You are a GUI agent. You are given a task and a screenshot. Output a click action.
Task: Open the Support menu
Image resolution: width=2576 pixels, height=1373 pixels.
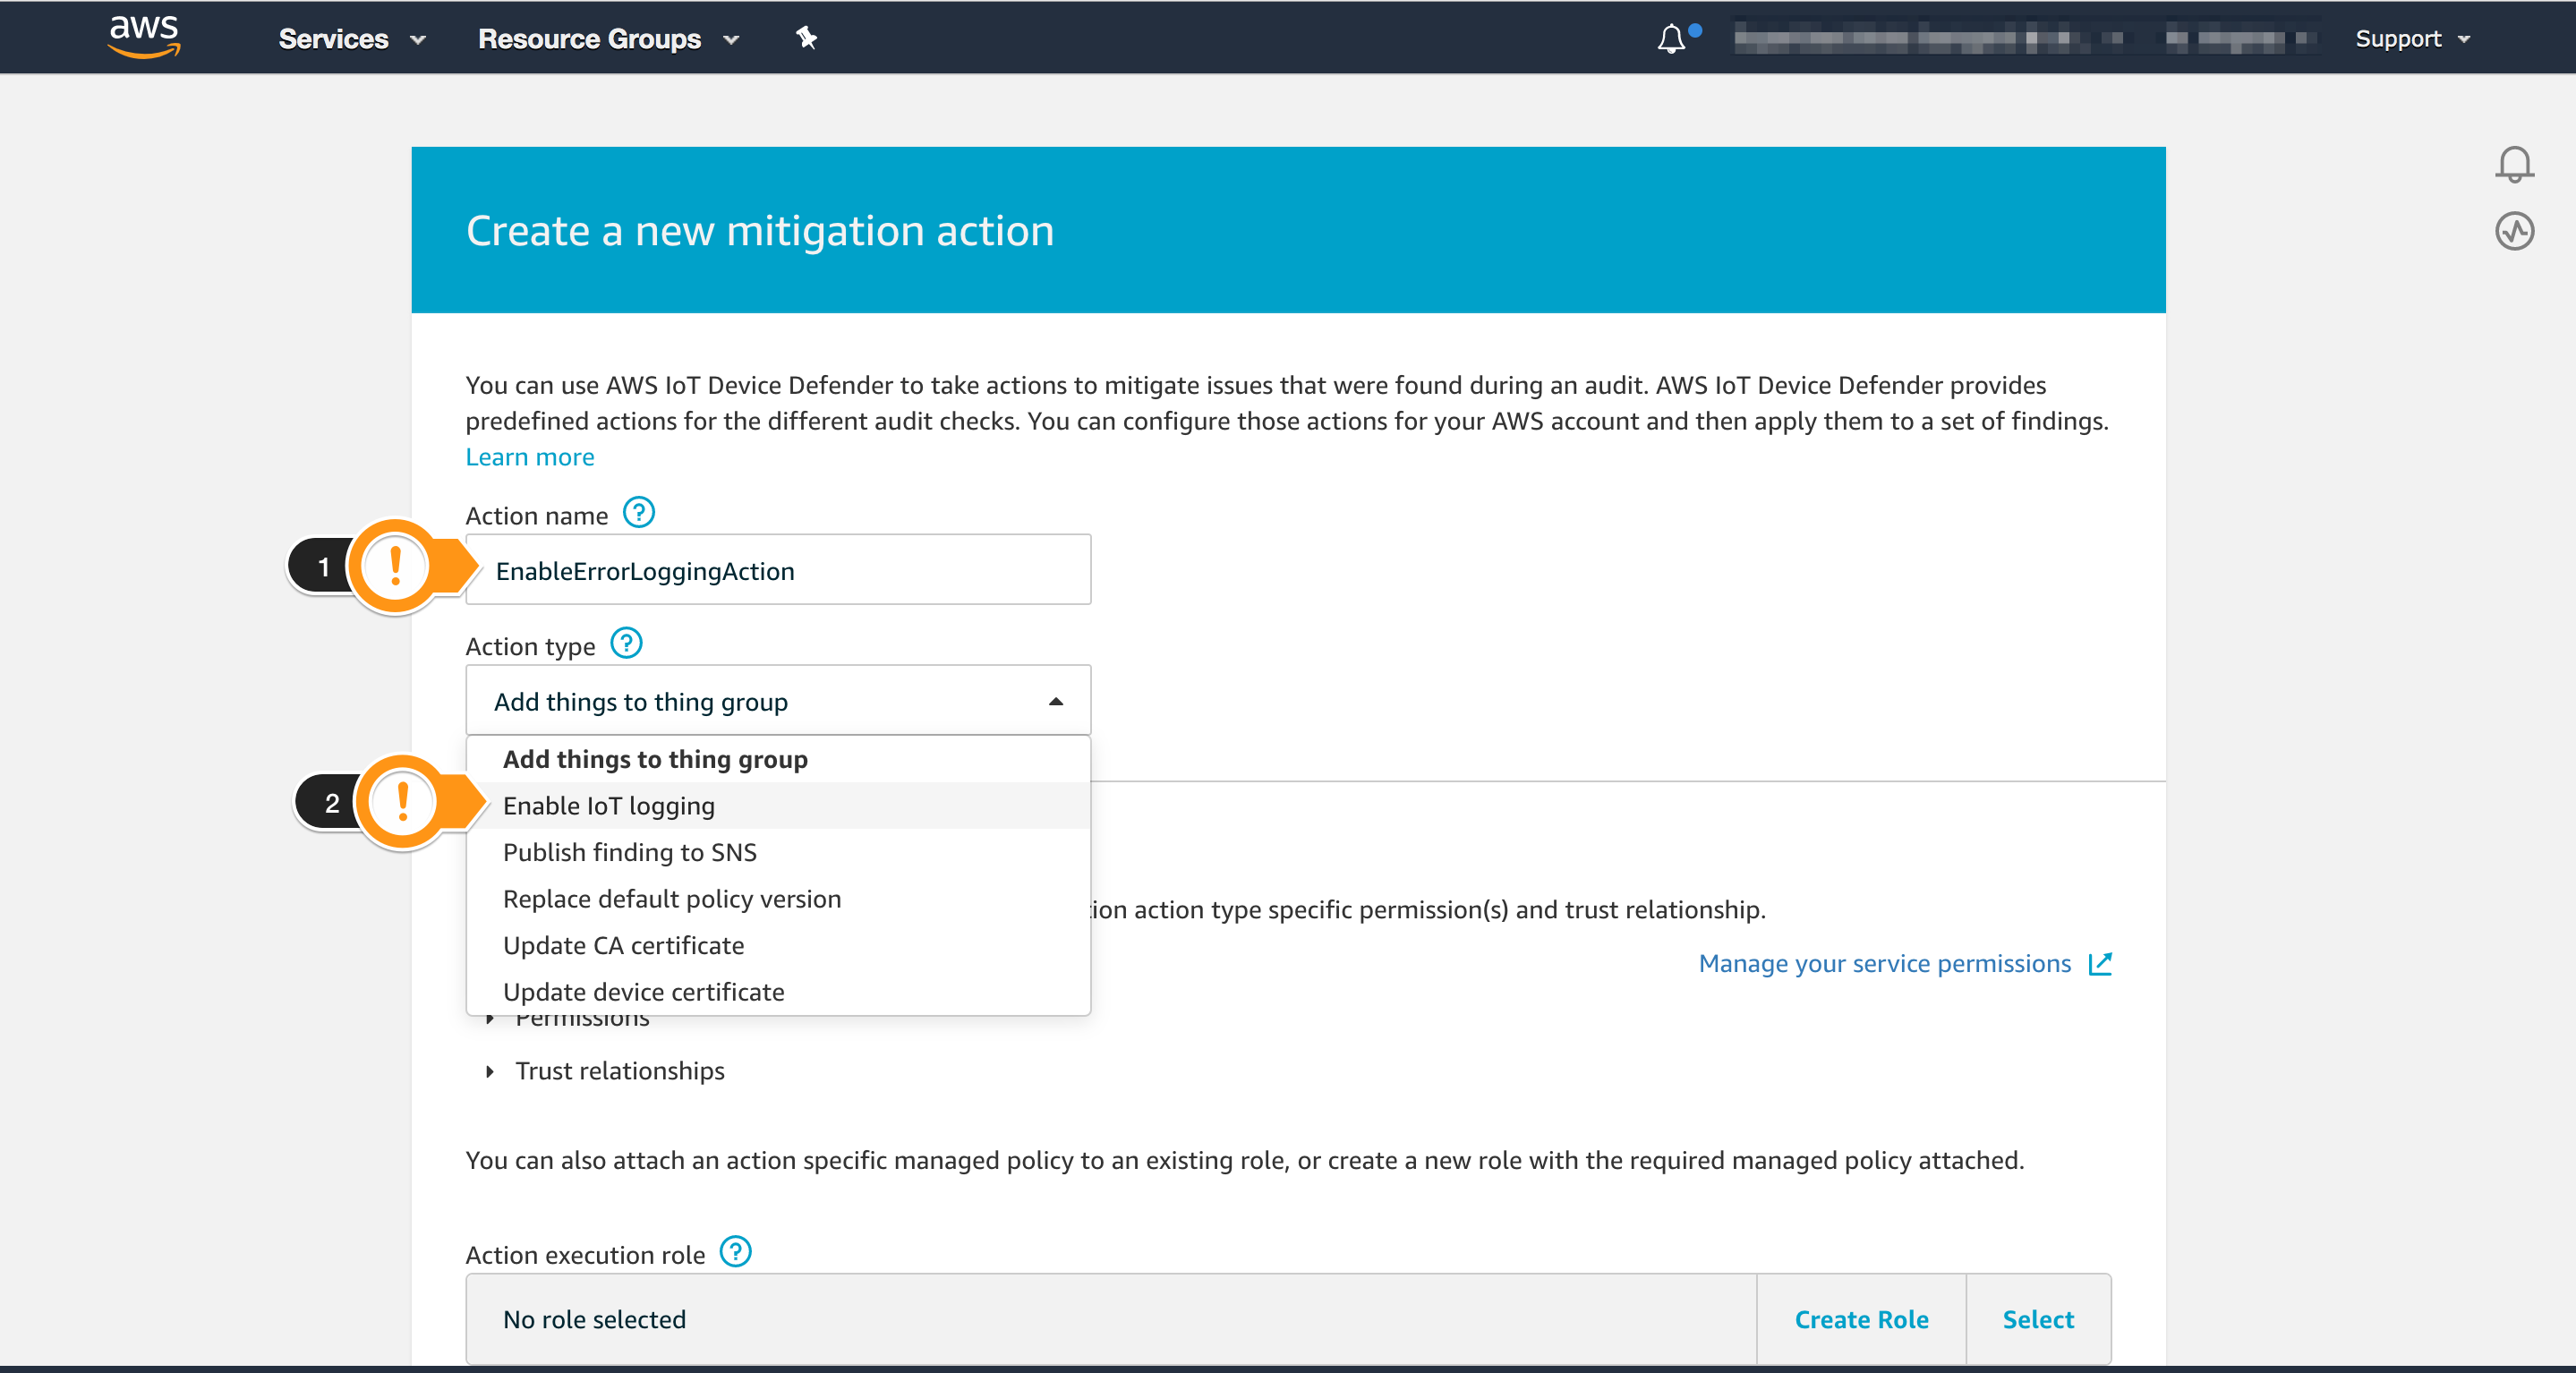click(2413, 38)
